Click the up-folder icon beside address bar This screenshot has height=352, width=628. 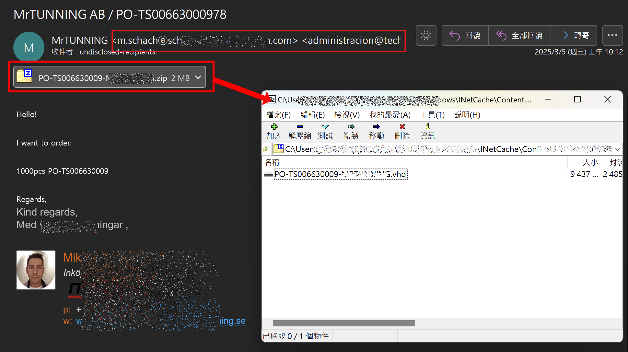(266, 149)
